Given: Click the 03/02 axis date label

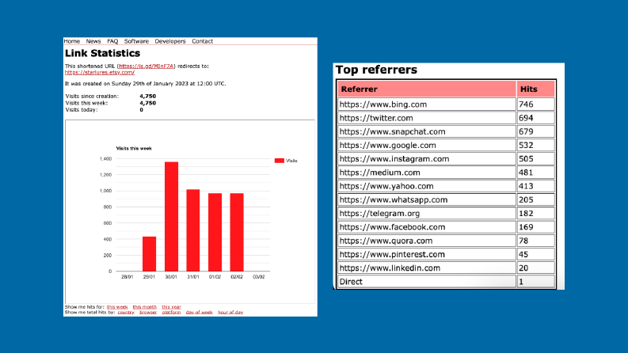Looking at the screenshot, I should click(259, 277).
